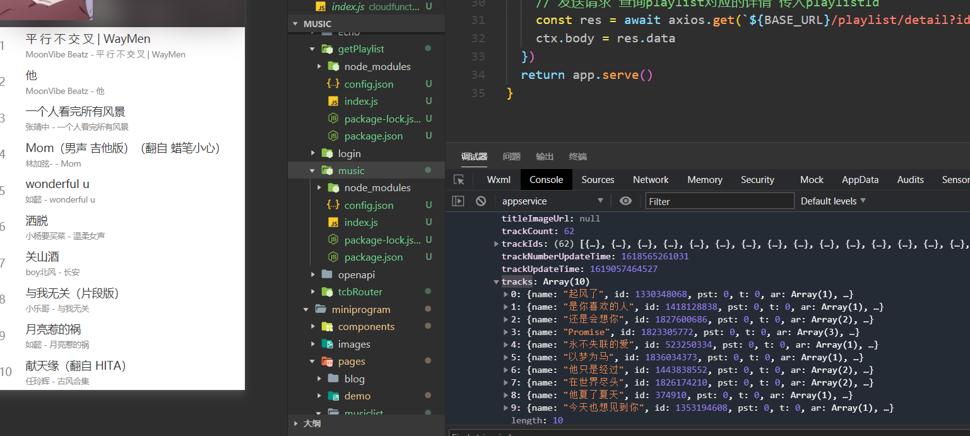Open index.js inside the music folder
The image size is (970, 436).
coord(360,222)
